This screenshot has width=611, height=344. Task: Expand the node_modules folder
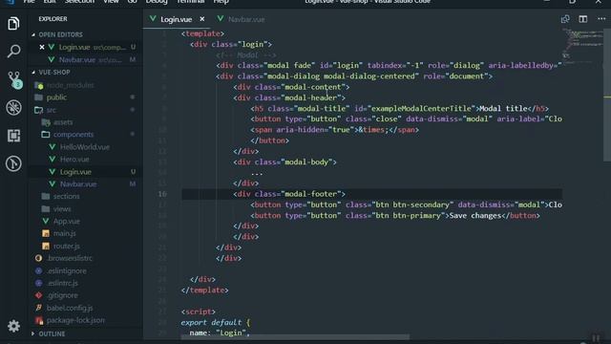(70, 85)
